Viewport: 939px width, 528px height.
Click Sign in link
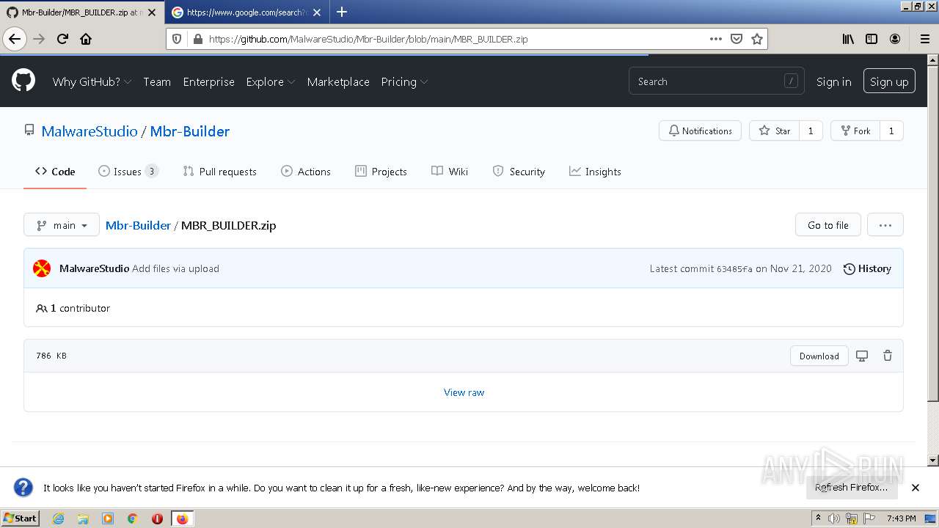click(834, 81)
